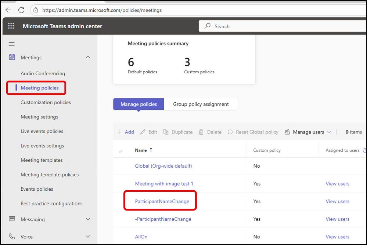The height and width of the screenshot is (245, 367).
Task: Switch to Manage policies tab
Action: 138,104
